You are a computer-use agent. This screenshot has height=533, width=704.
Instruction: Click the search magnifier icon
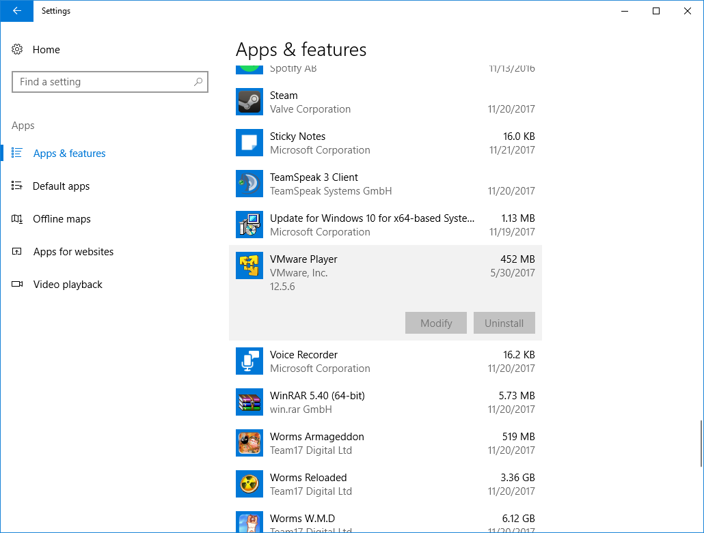198,82
